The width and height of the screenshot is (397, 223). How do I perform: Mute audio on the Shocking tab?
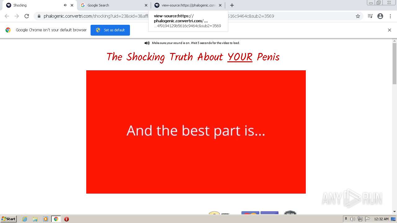(65, 5)
